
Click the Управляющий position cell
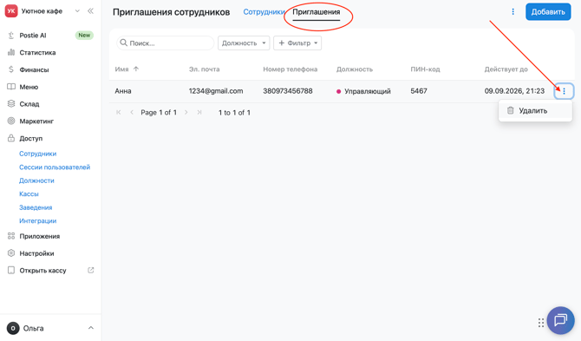pos(363,91)
